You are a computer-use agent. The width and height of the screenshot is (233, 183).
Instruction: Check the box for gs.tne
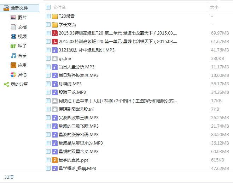tap(48, 59)
